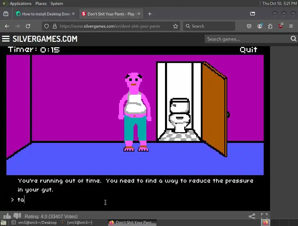The image size is (298, 226).
Task: Click the Firefox back arrow button
Action: click(7, 26)
